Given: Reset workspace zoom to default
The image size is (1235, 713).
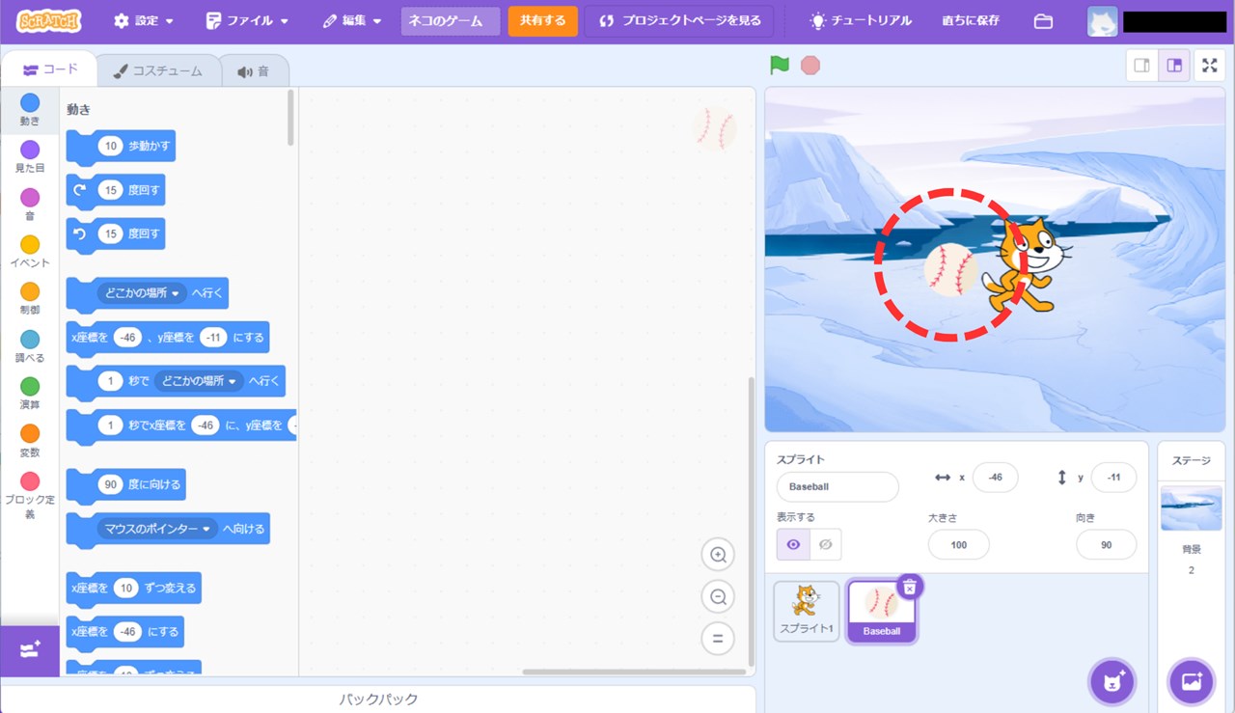Looking at the screenshot, I should [718, 639].
